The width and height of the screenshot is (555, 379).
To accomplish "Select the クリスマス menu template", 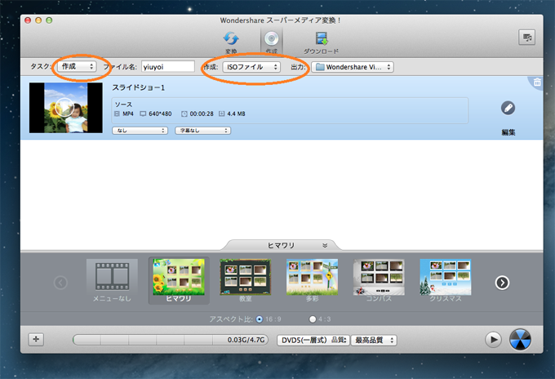I will pos(446,280).
